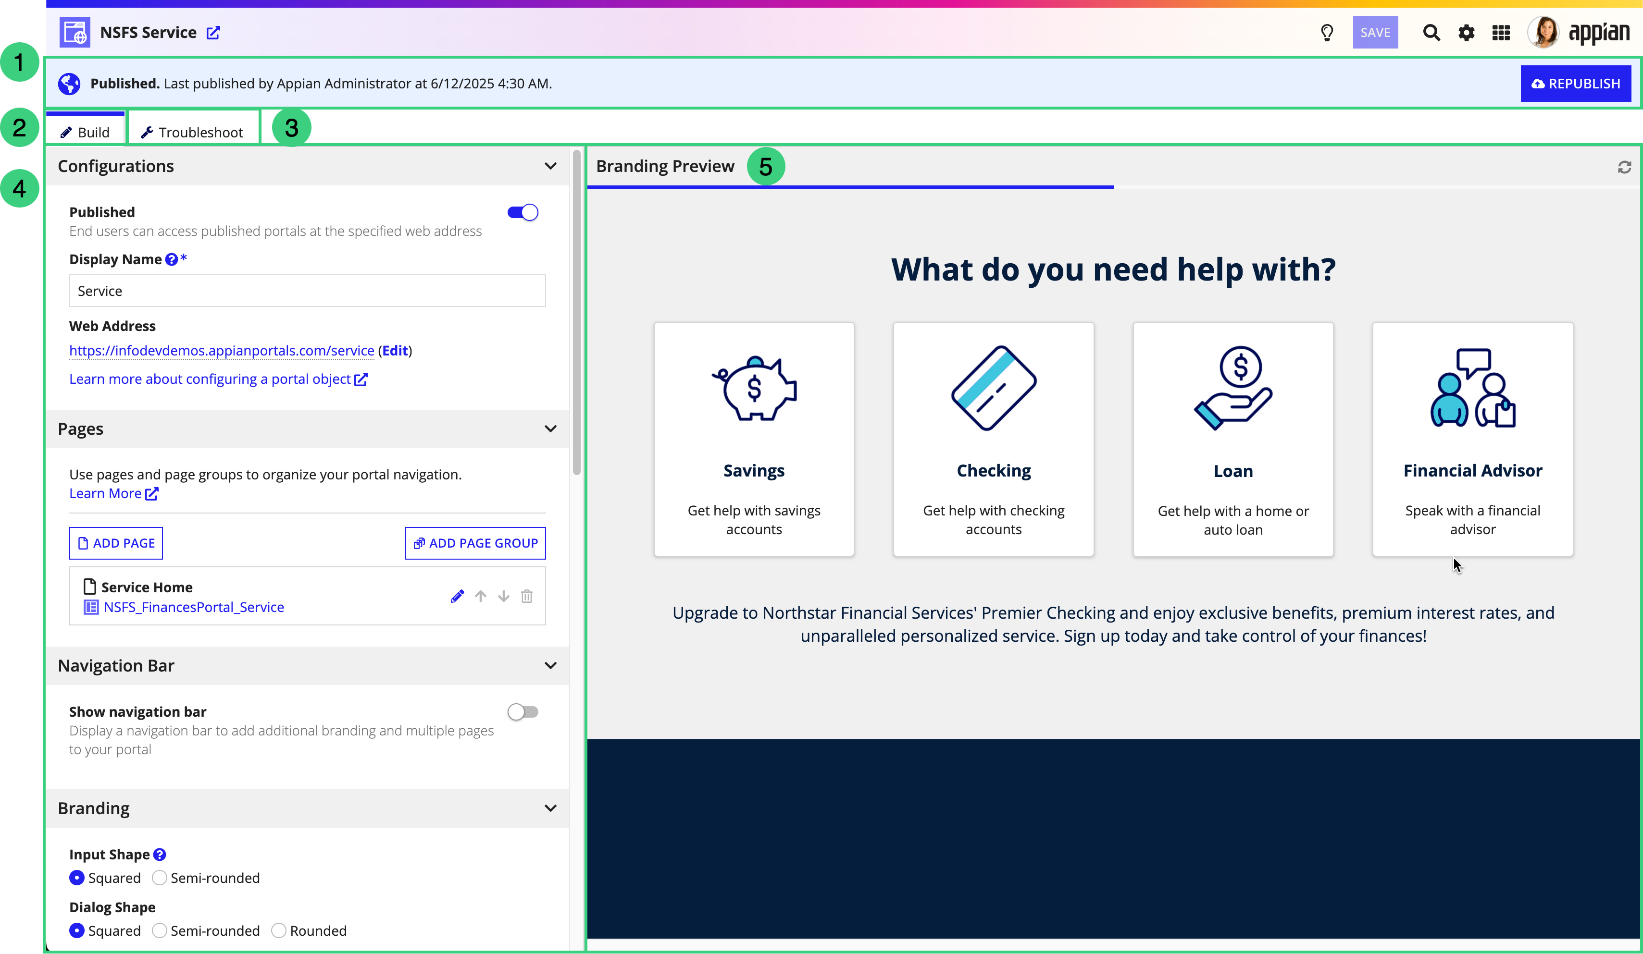Edit the Service Home page with pencil

click(457, 596)
